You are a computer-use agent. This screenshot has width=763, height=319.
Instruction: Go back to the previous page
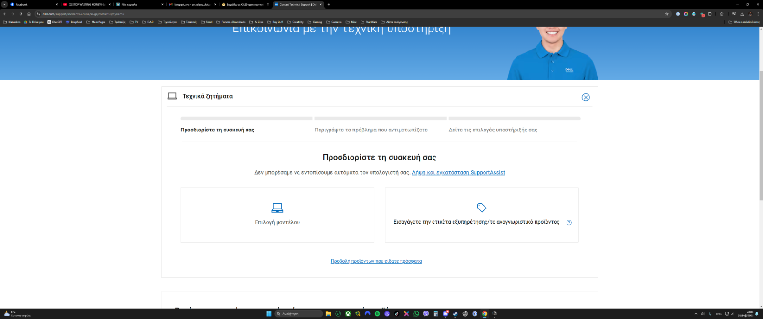coord(5,14)
